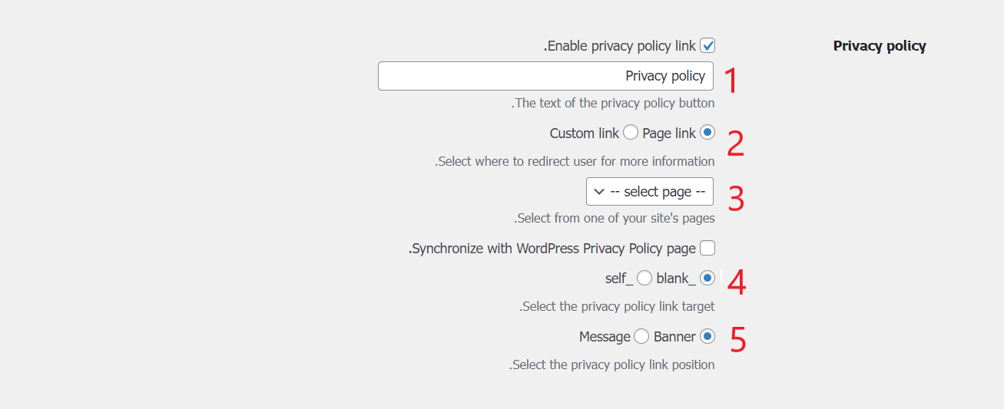Click the red number 3 annotation
The height and width of the screenshot is (409, 1004).
[x=736, y=199]
